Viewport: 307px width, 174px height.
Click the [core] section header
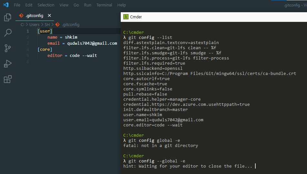point(45,49)
